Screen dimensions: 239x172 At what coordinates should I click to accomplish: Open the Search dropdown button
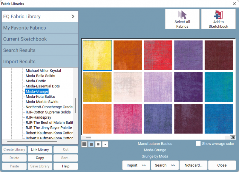pos(165,165)
